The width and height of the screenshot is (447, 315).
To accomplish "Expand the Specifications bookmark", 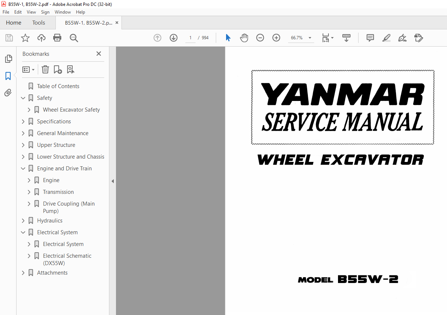I will coord(23,122).
